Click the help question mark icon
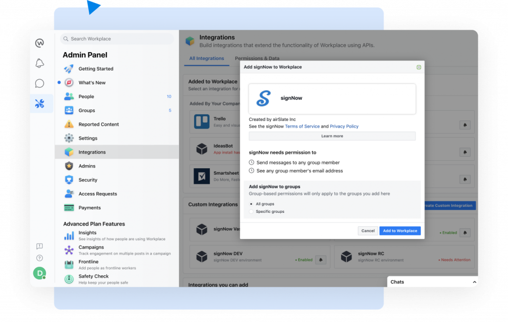Screen dimensions: 508x323 pos(40,258)
